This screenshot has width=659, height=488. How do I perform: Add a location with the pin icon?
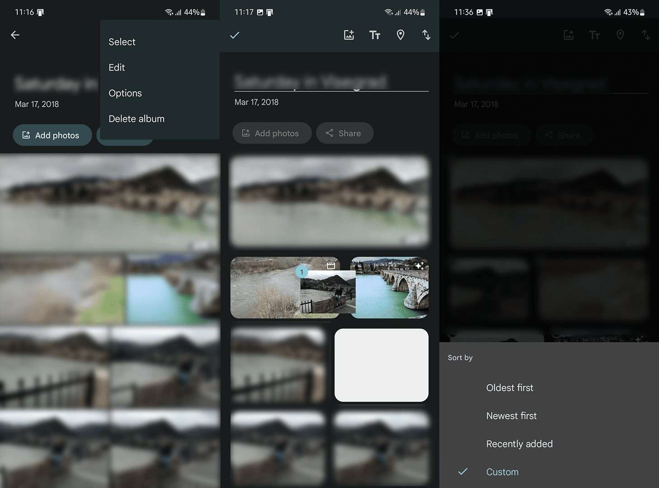(400, 35)
